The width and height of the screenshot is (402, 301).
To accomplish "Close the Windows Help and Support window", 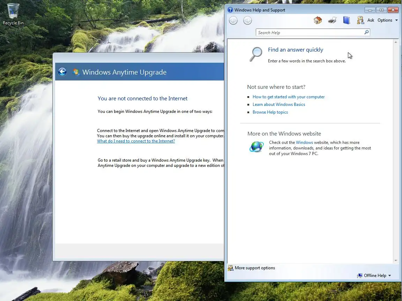I will pyautogui.click(x=393, y=10).
